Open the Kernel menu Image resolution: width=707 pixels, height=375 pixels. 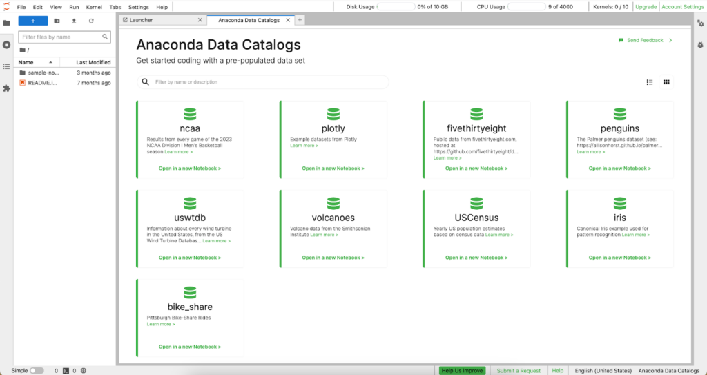point(94,7)
